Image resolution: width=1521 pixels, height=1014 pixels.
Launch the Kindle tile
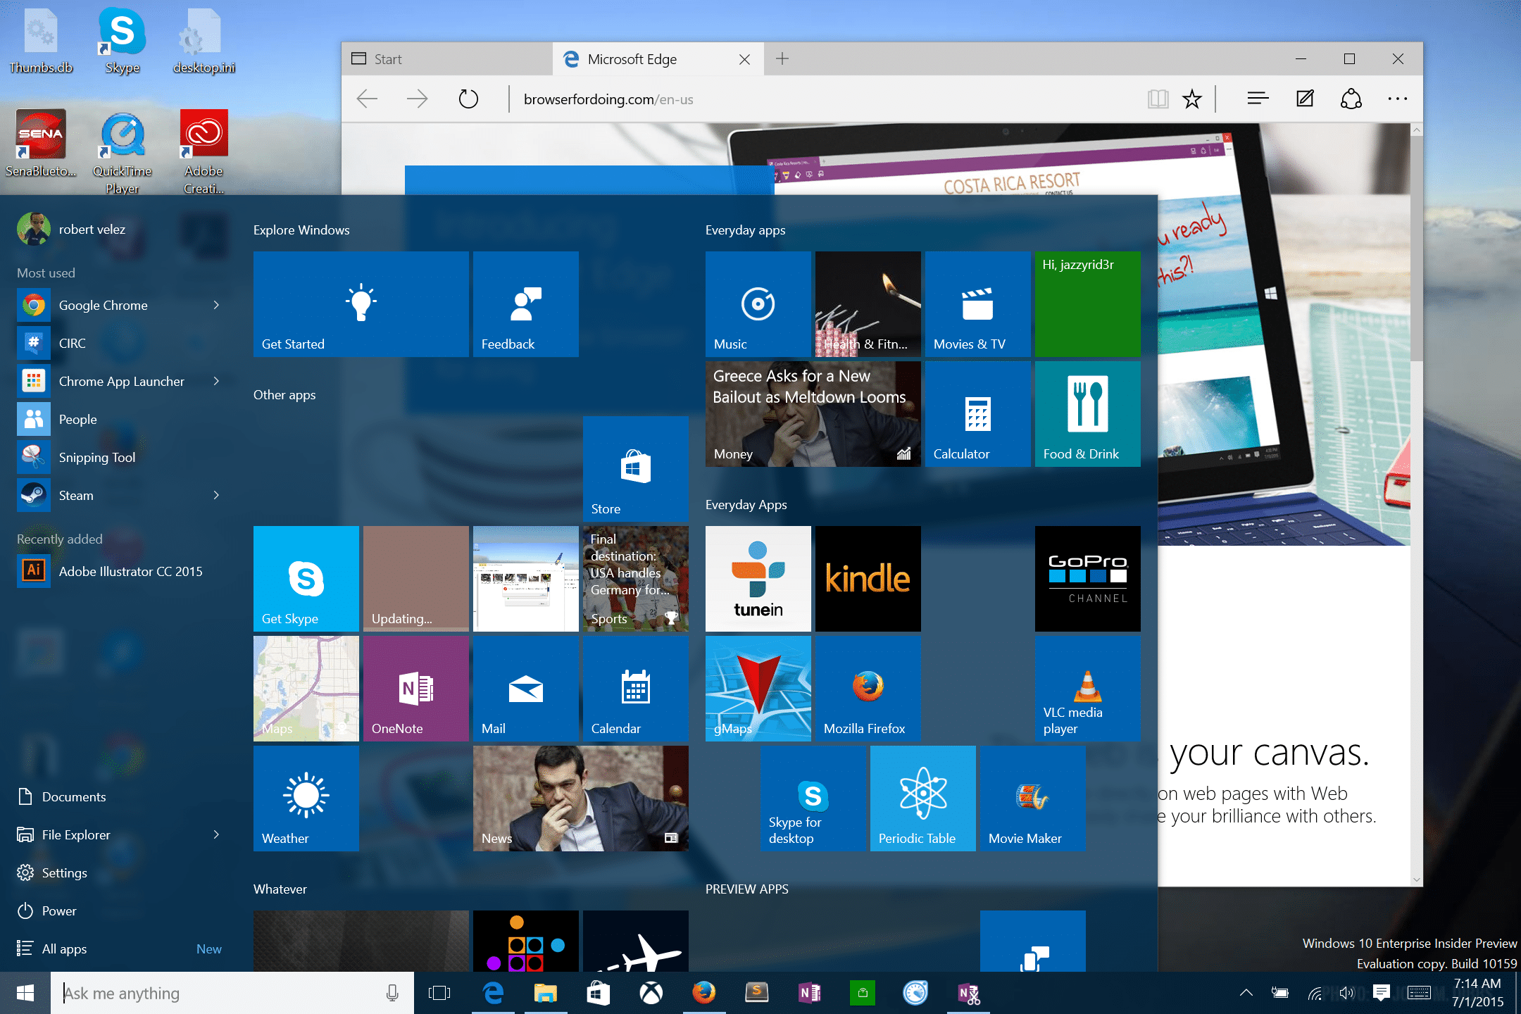point(868,579)
